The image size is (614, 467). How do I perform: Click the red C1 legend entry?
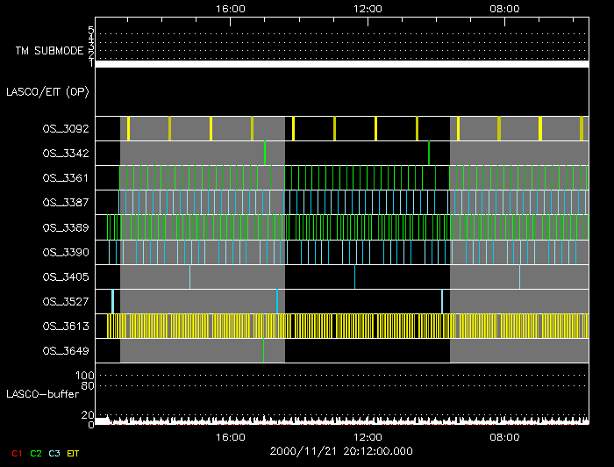point(17,453)
